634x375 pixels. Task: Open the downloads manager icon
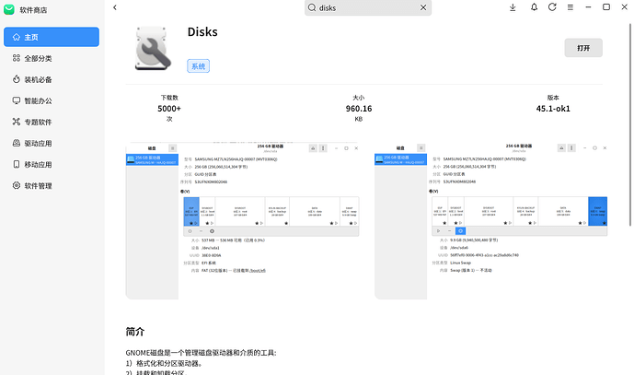tap(513, 7)
